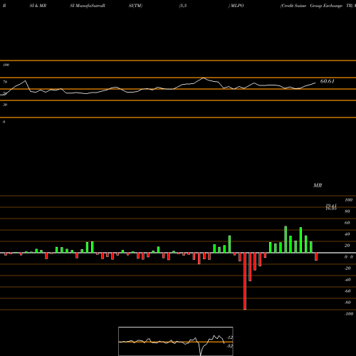This screenshot has width=356, height=356.
Task: Click the MR axis label -20
Action: (x=347, y=268)
